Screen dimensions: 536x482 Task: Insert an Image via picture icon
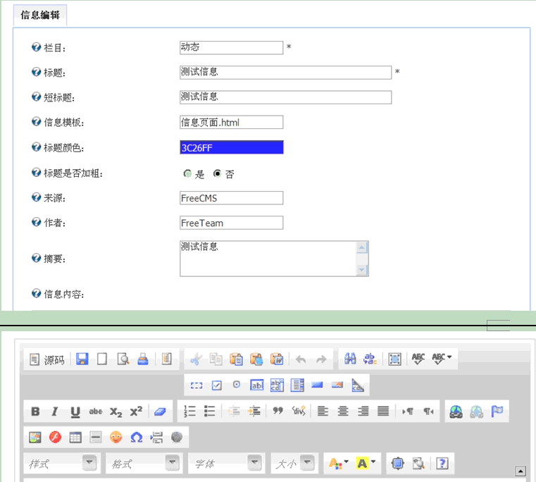point(35,437)
